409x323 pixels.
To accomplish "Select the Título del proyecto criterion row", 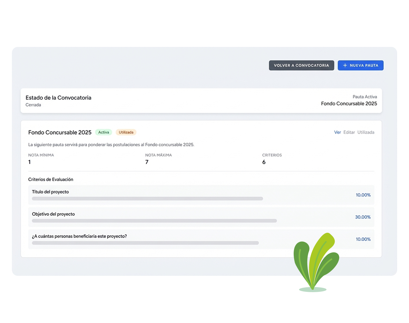I will click(x=201, y=195).
